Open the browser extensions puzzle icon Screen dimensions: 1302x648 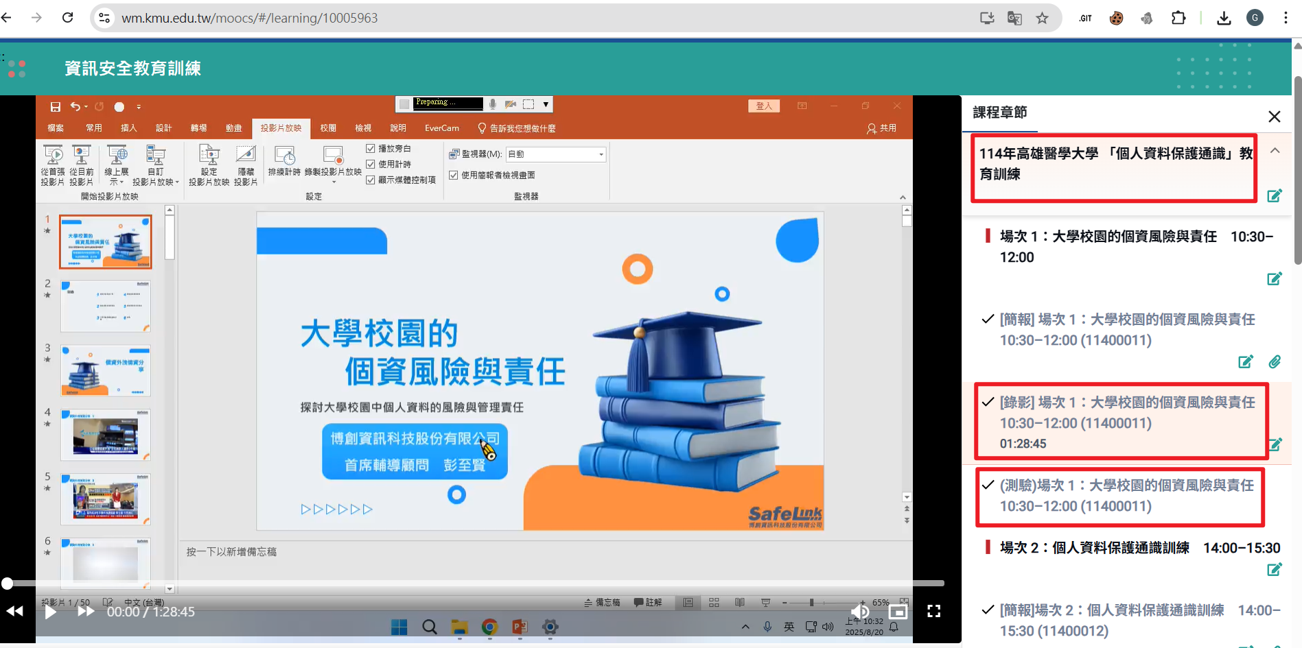[1178, 19]
